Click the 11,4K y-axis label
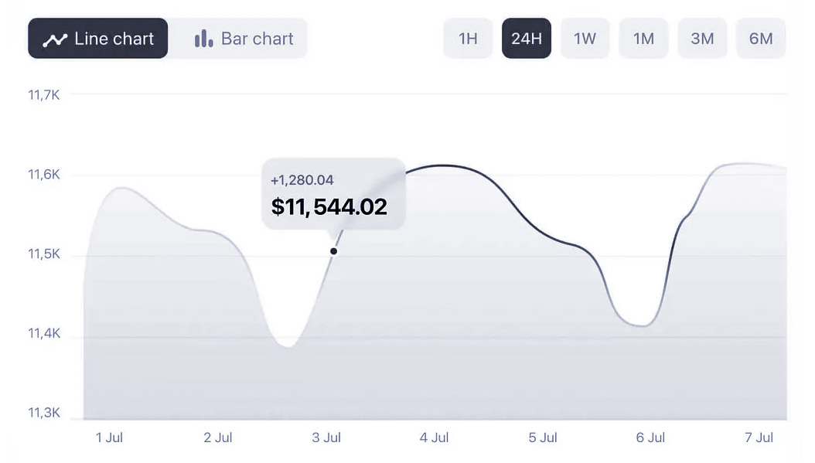The width and height of the screenshot is (815, 463). [44, 334]
